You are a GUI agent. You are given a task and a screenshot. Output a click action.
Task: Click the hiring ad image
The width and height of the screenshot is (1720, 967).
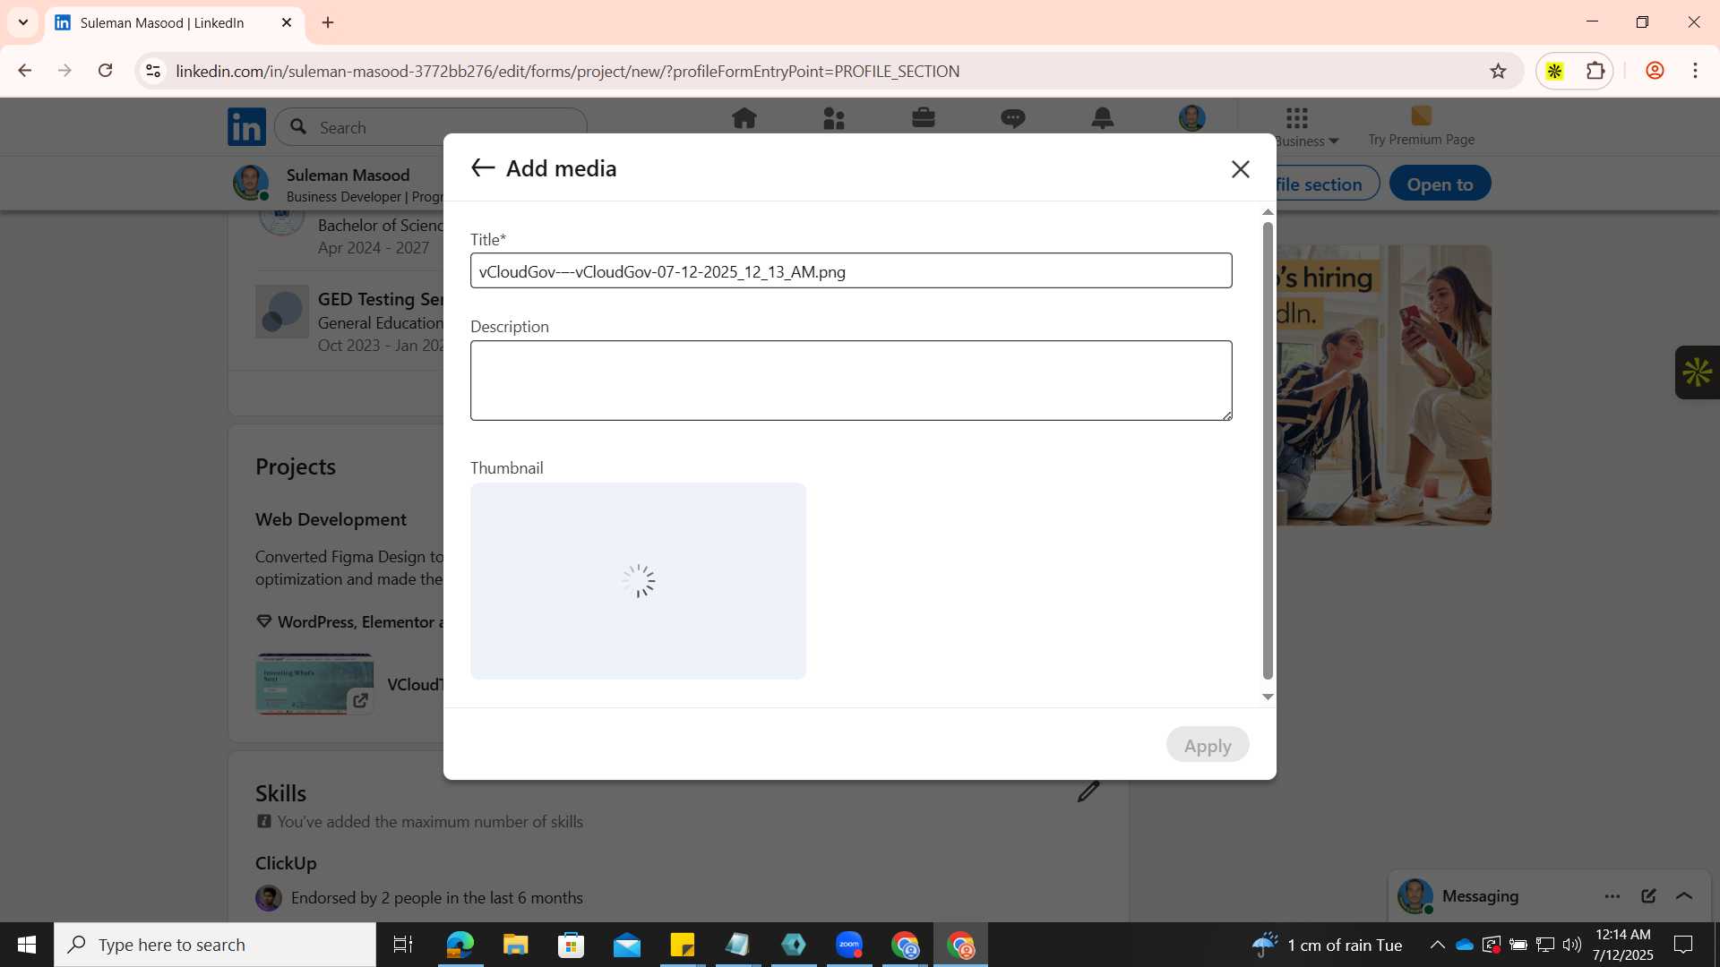pyautogui.click(x=1384, y=385)
